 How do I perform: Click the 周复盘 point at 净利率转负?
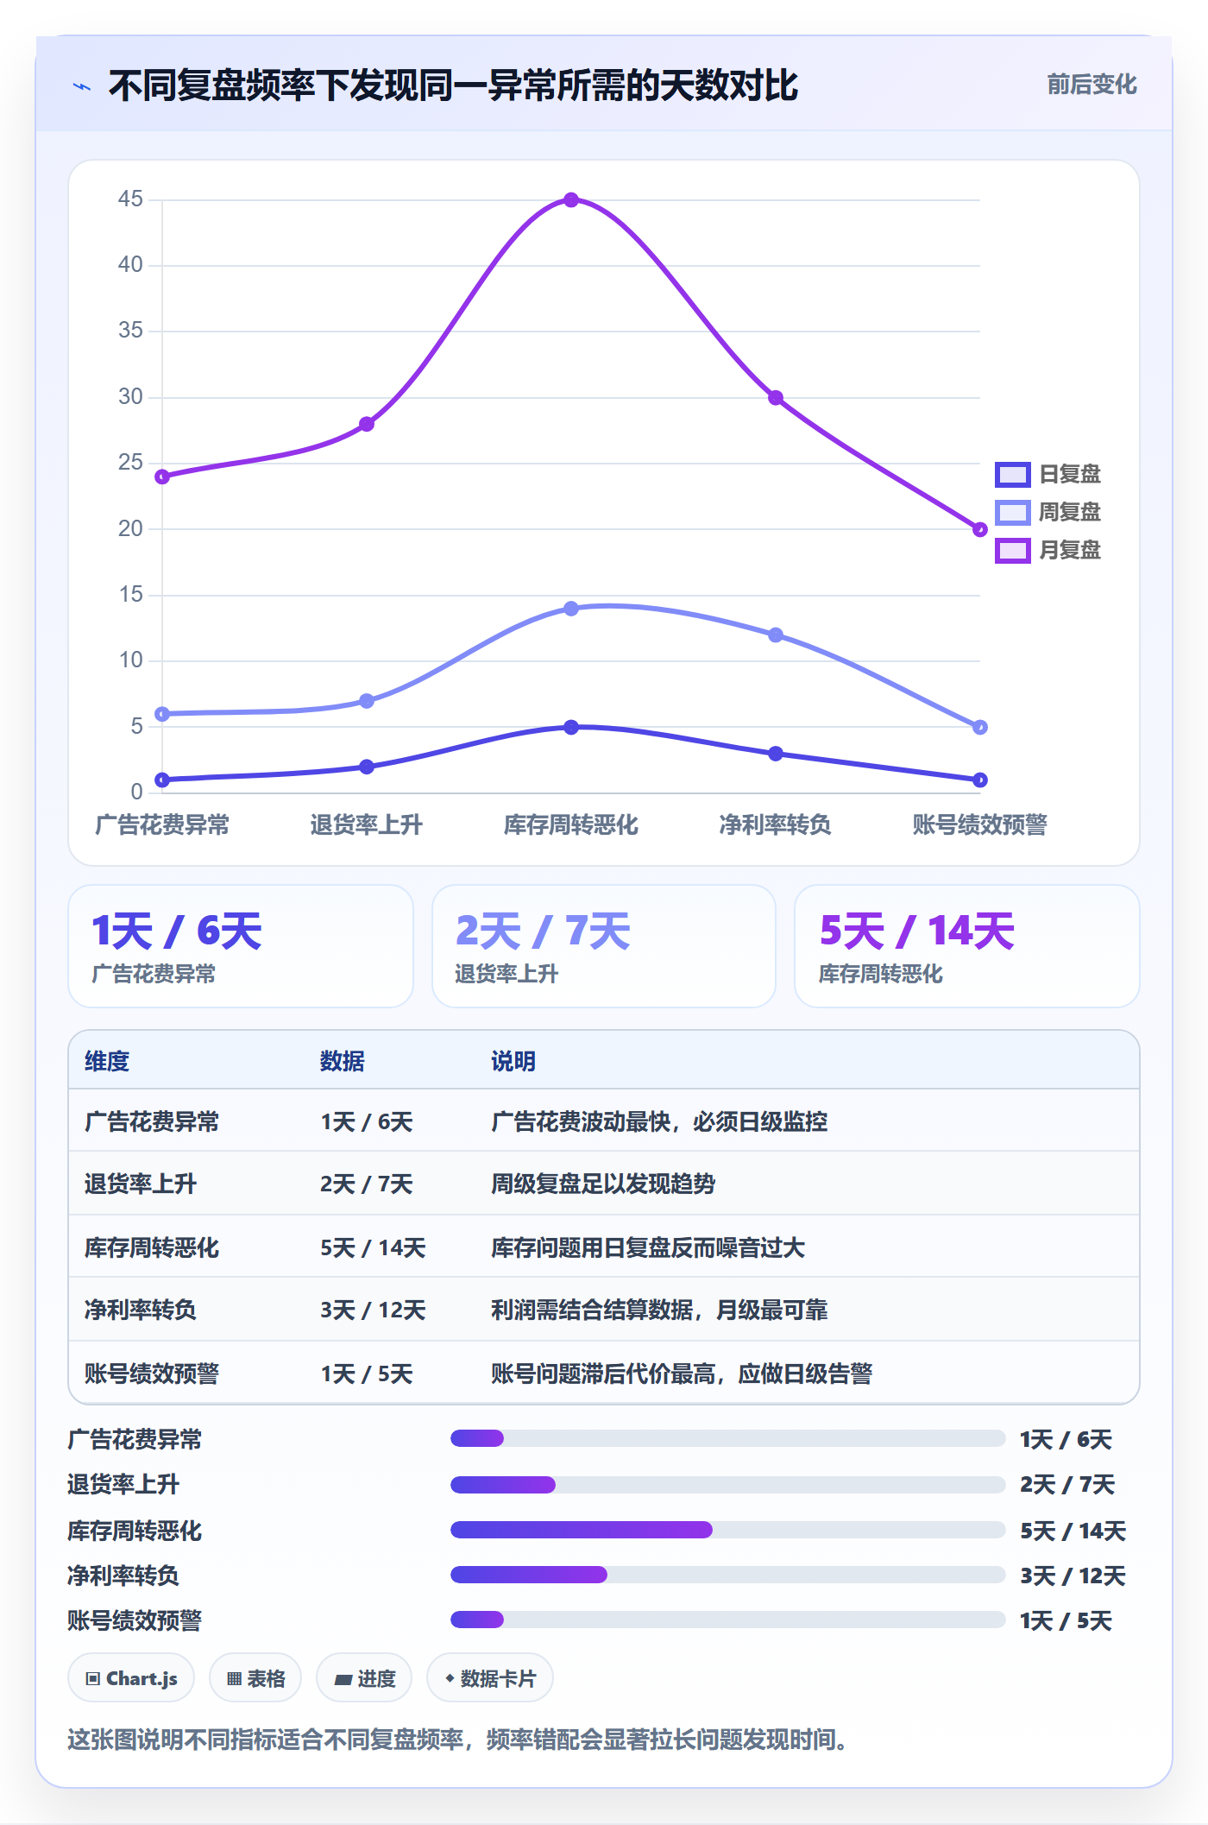point(776,635)
